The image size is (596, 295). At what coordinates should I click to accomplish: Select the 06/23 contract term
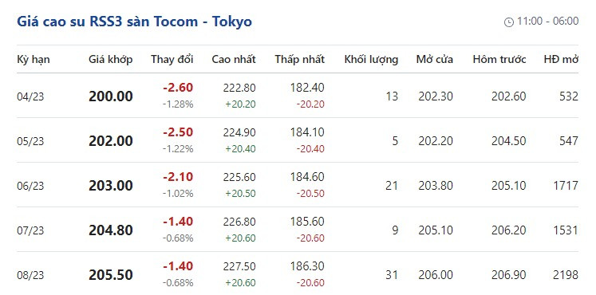click(x=30, y=186)
